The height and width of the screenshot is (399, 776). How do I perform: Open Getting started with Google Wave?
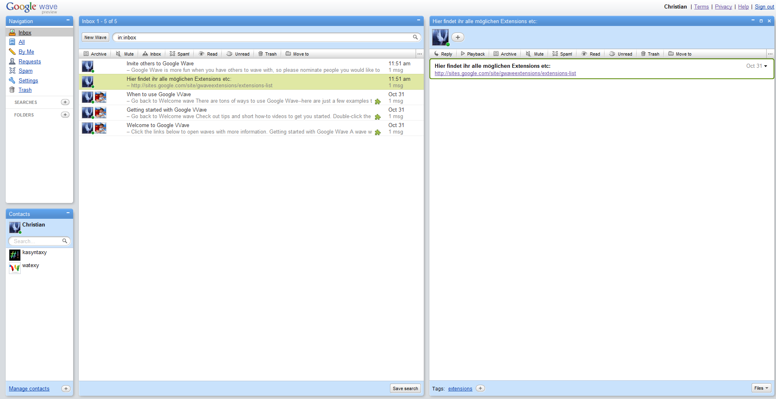(251, 113)
